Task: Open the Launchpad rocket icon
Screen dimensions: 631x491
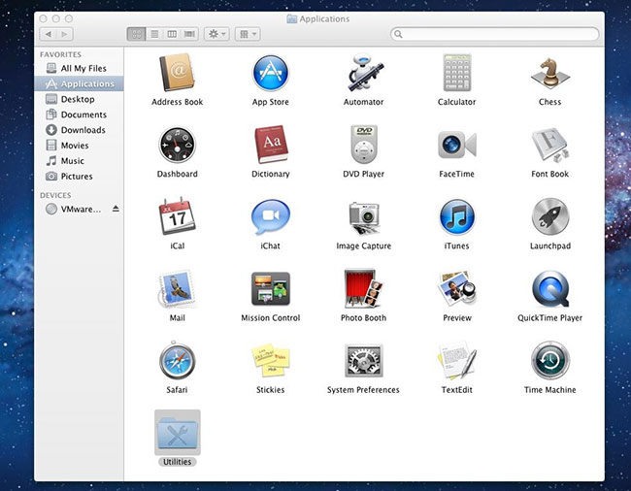Action: (x=550, y=216)
